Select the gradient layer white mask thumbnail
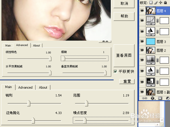 (x=164, y=60)
